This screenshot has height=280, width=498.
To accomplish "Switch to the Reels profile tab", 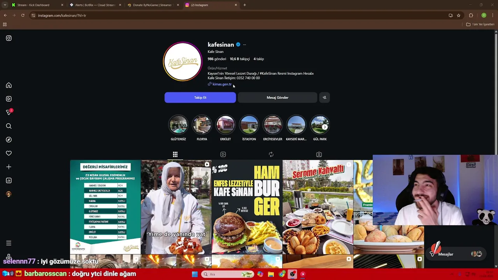I will pyautogui.click(x=223, y=154).
